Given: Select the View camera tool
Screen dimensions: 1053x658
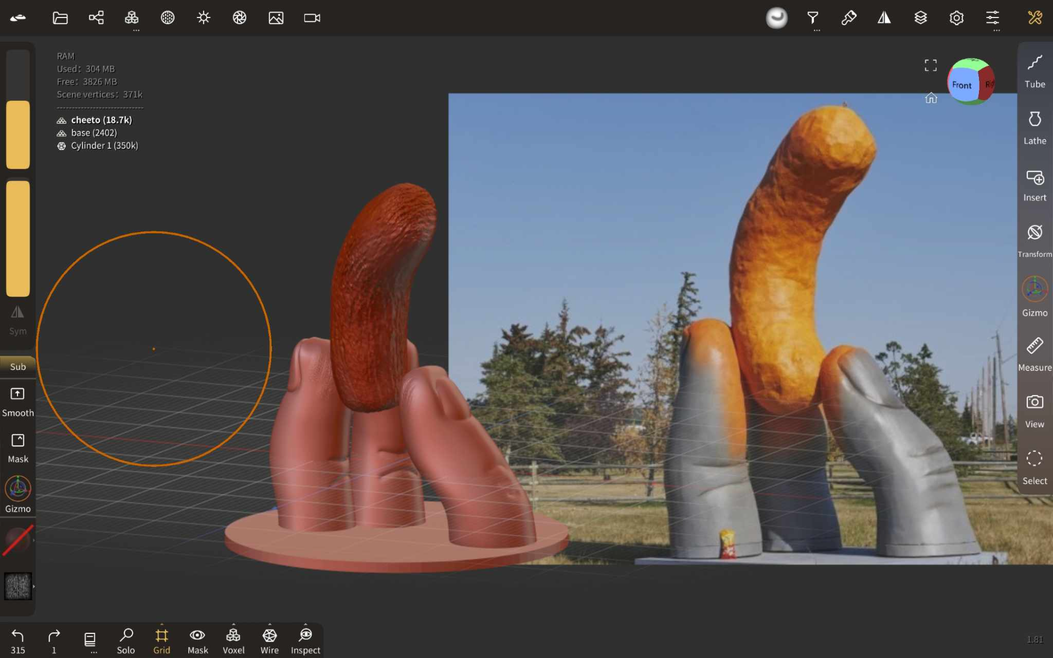Looking at the screenshot, I should 1034,411.
